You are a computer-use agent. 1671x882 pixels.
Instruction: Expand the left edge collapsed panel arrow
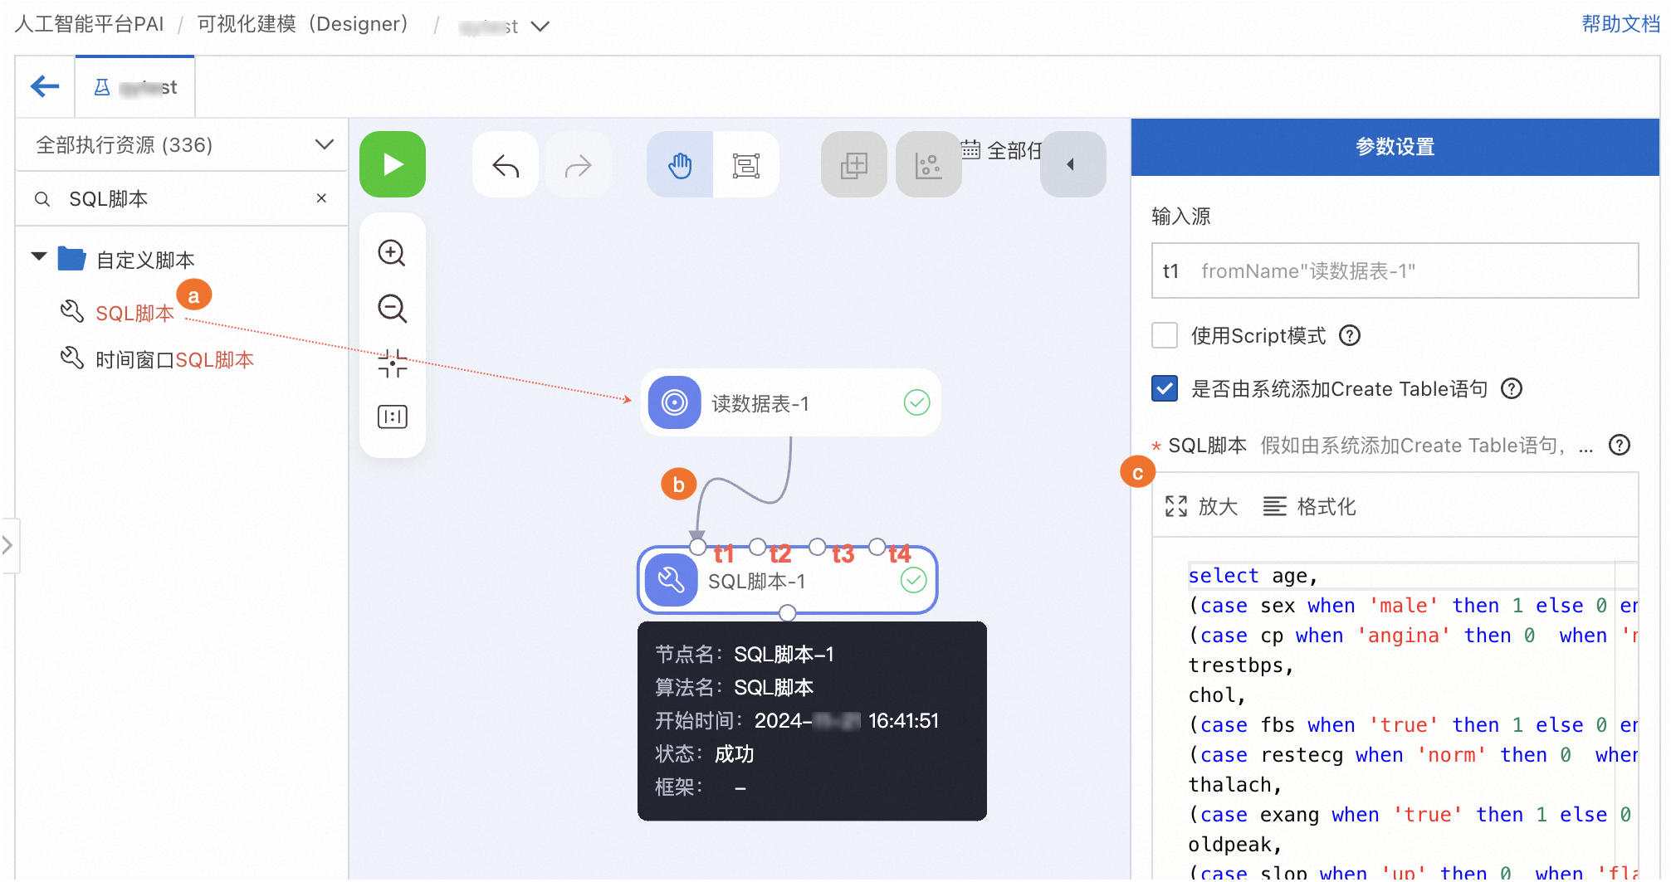(8, 545)
